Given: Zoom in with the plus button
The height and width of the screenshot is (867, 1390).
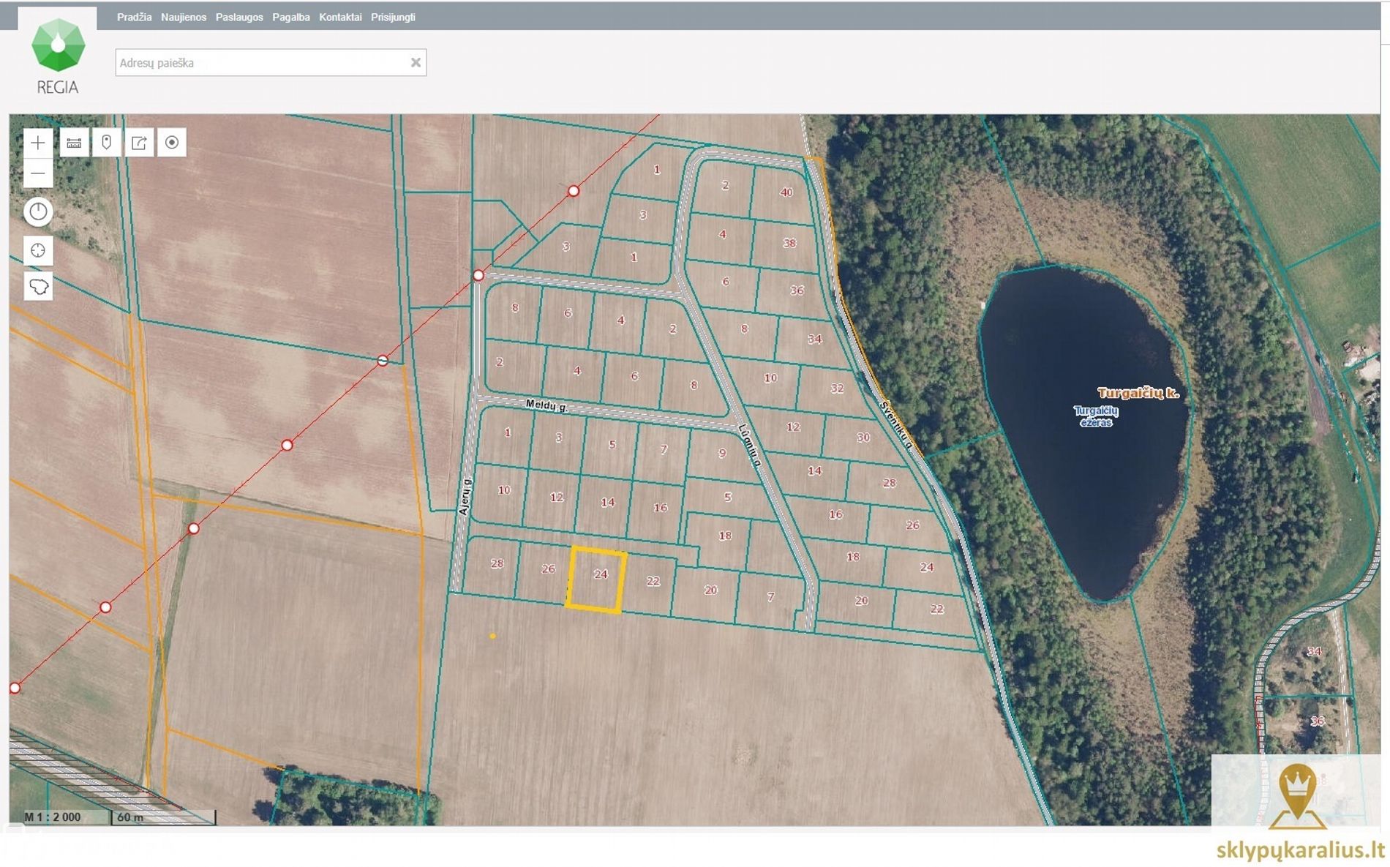Looking at the screenshot, I should coord(38,143).
